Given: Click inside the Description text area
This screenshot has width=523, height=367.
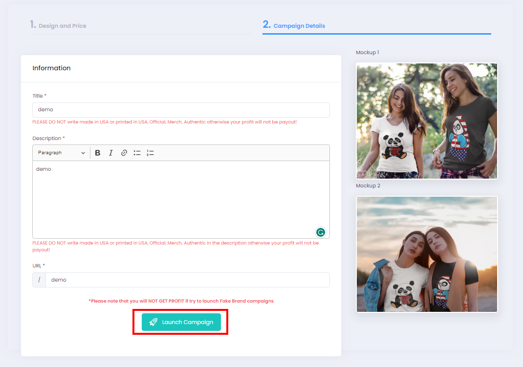Looking at the screenshot, I should point(181,200).
